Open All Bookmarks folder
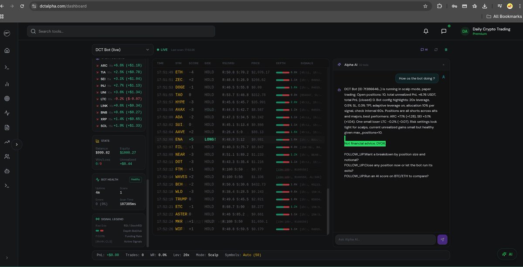This screenshot has height=267, width=523. point(504,17)
